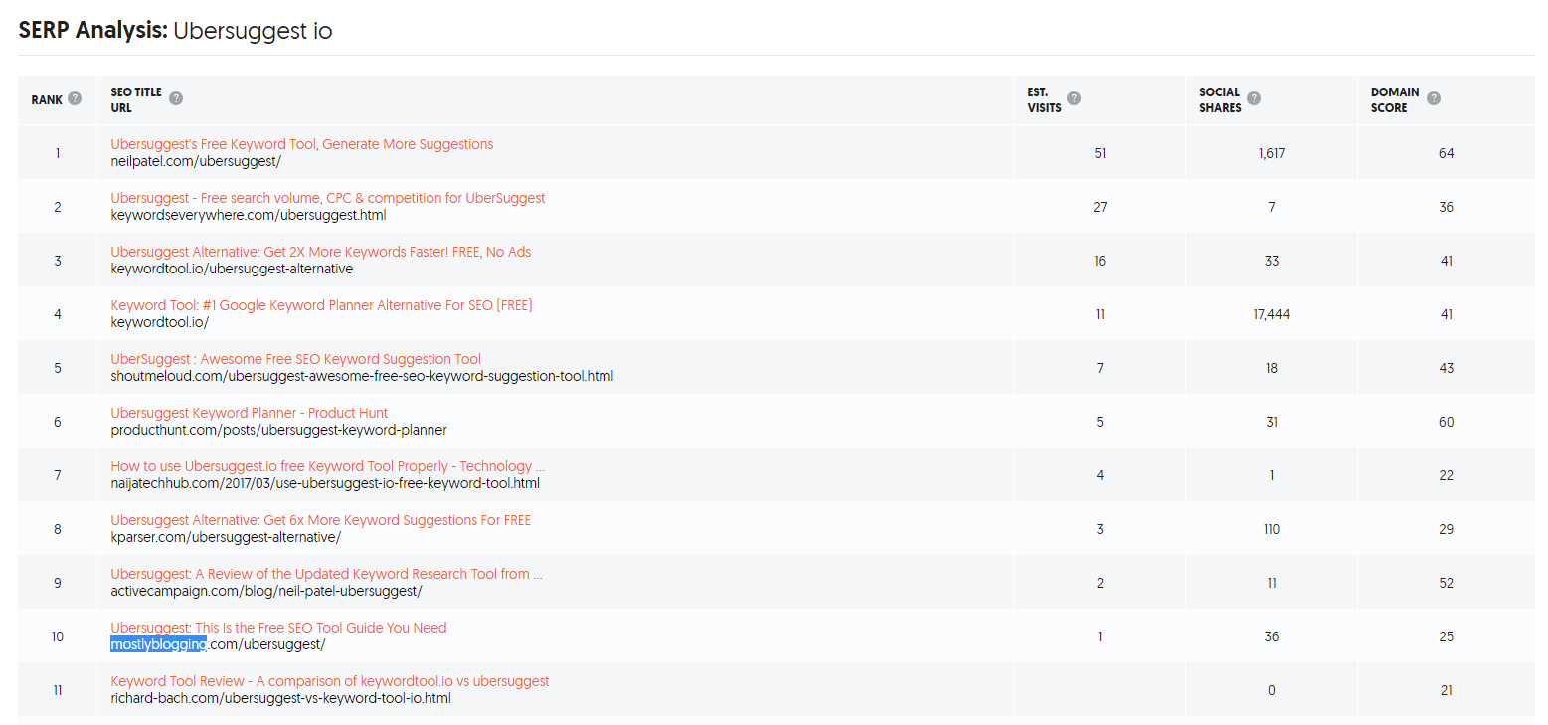Open "Ubersuggest - Free search volume, CPC & competition" link
The image size is (1548, 725).
(x=328, y=198)
